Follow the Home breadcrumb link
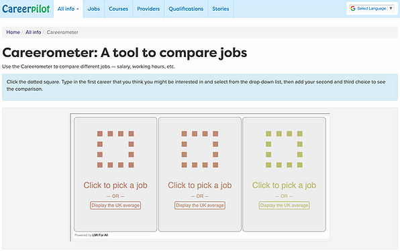 [13, 32]
